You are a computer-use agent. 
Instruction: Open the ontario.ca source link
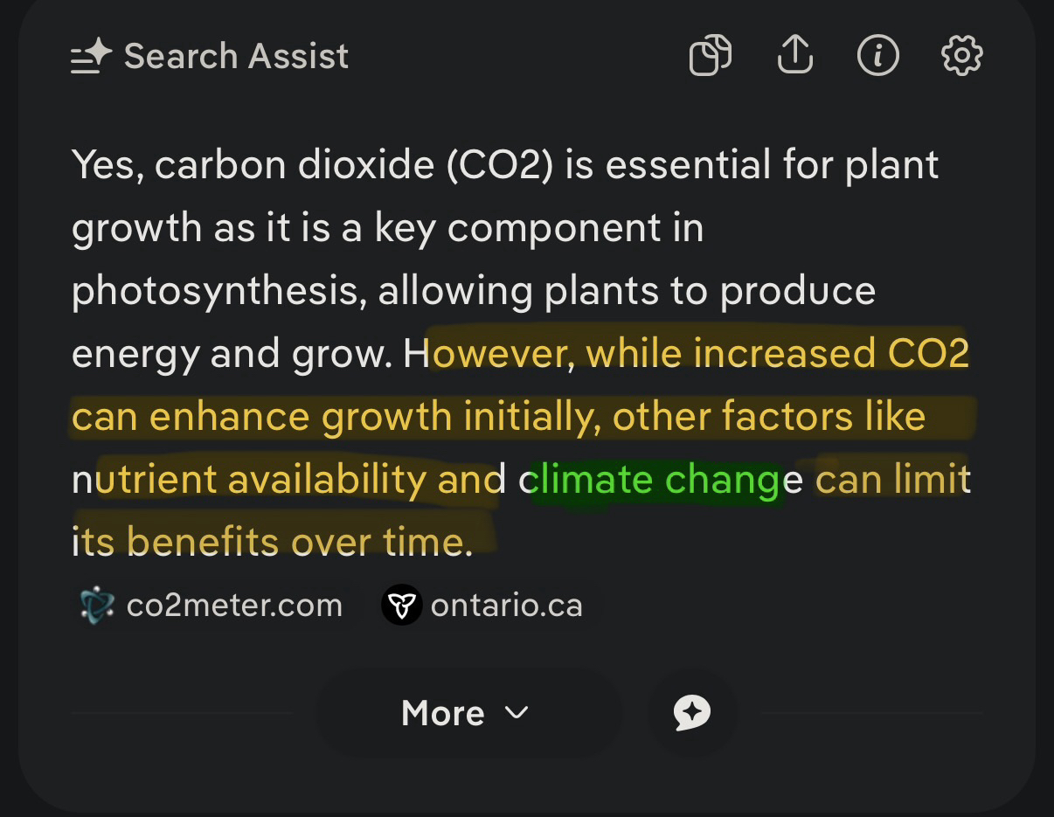click(506, 606)
